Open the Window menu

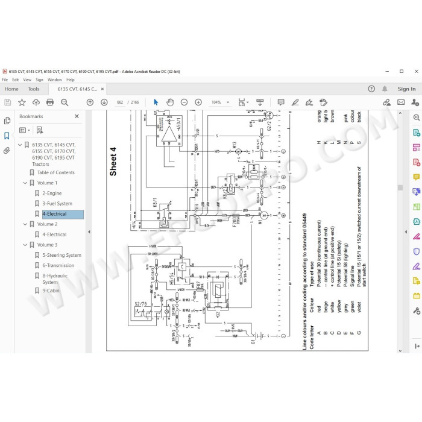click(55, 80)
